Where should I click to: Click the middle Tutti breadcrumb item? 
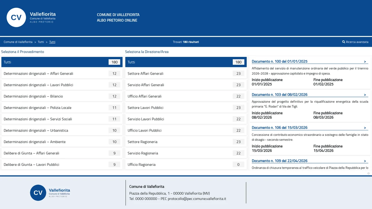(41, 42)
